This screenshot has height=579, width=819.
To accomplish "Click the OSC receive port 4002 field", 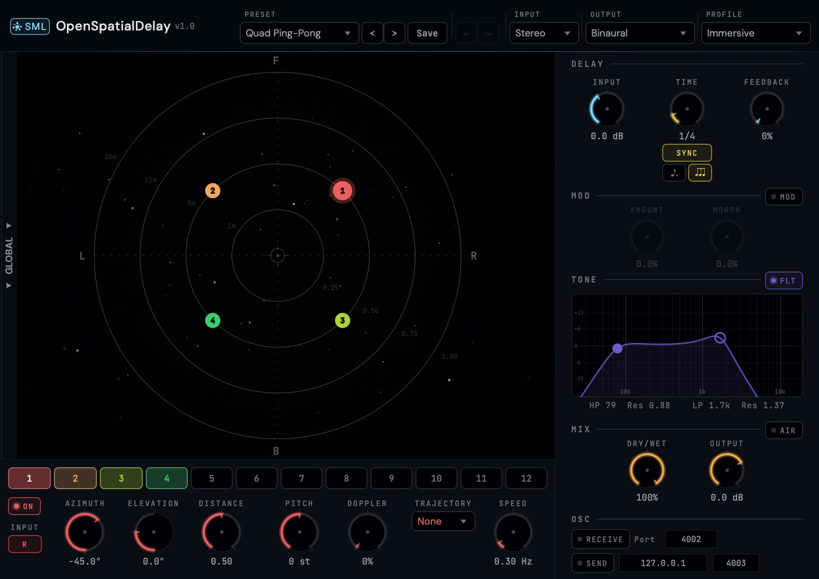I will (x=691, y=540).
